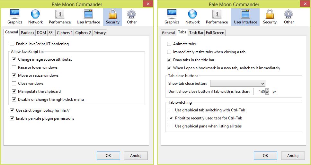
Task: Open Other gear category in right window
Action: pyautogui.click(x=289, y=17)
